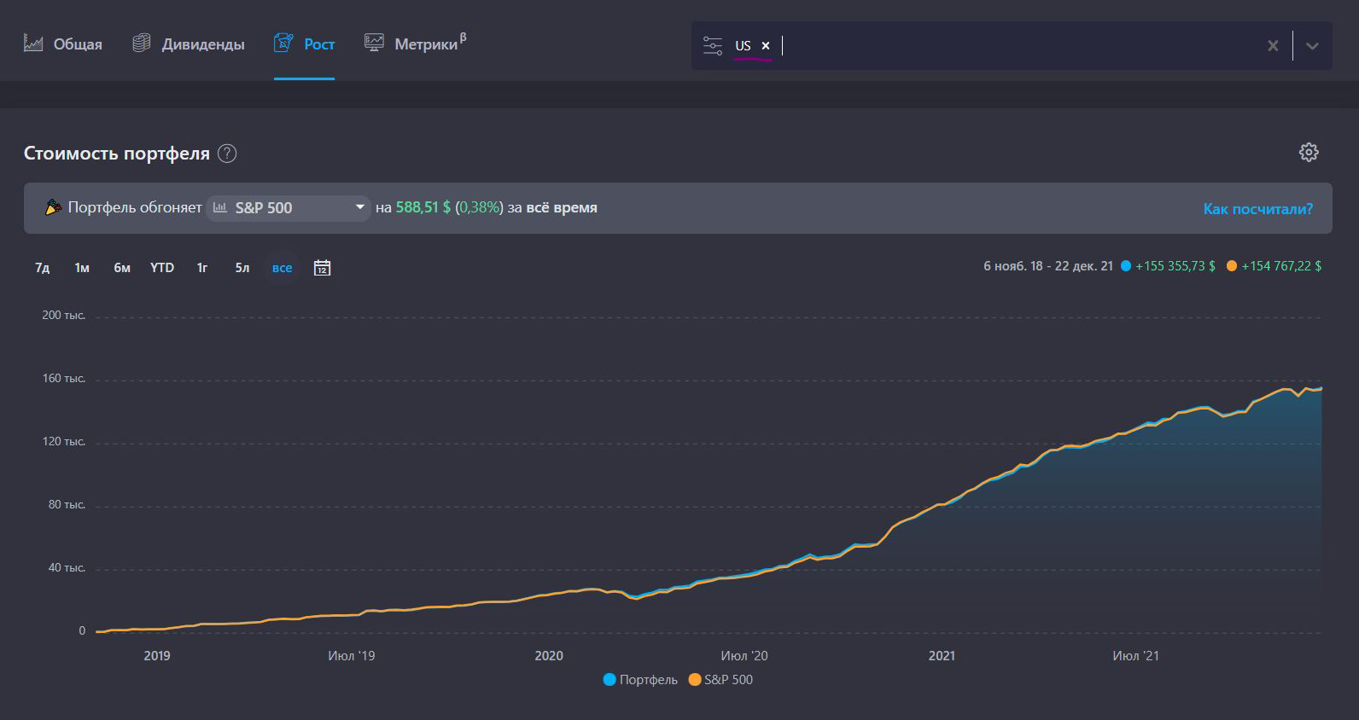Viewport: 1359px width, 720px height.
Task: Click the +154 767,22 $ benchmark value
Action: 1280,266
